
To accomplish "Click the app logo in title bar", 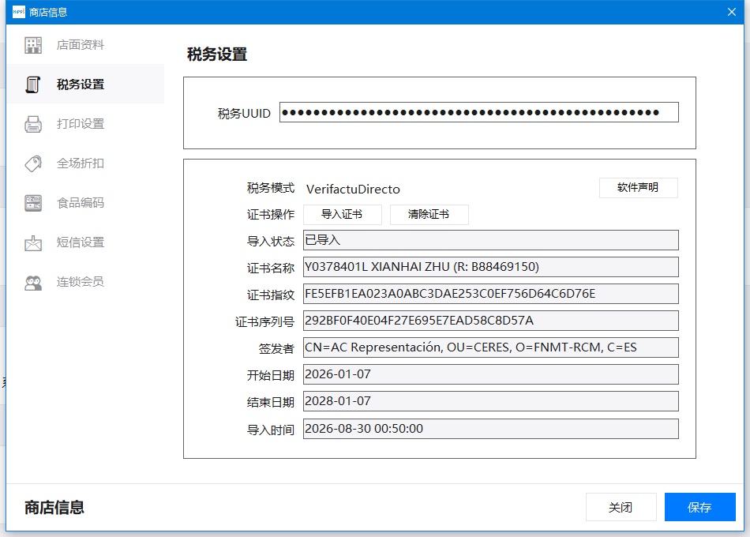I will coord(19,12).
